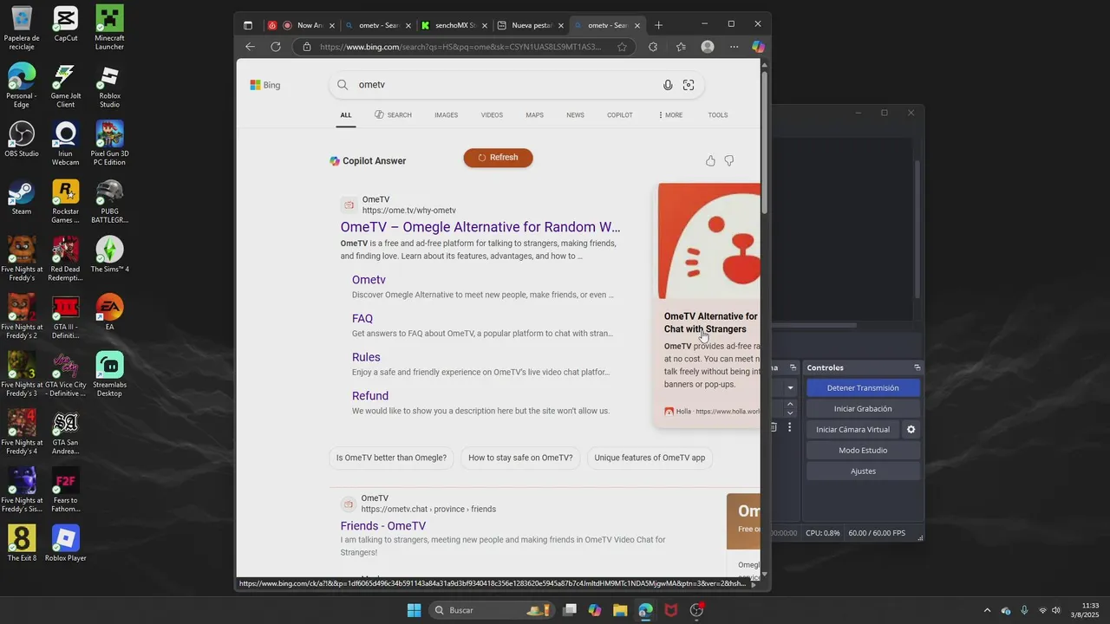Image resolution: width=1110 pixels, height=624 pixels.
Task: Open OBS Studio desktop shortcut
Action: 22,140
